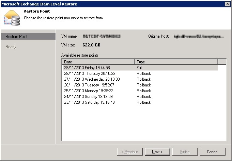The image size is (232, 161).
Task: Select the Ready wizard step
Action: (11, 47)
